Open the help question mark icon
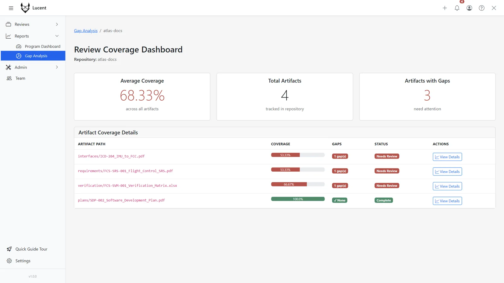The image size is (504, 283). click(482, 8)
